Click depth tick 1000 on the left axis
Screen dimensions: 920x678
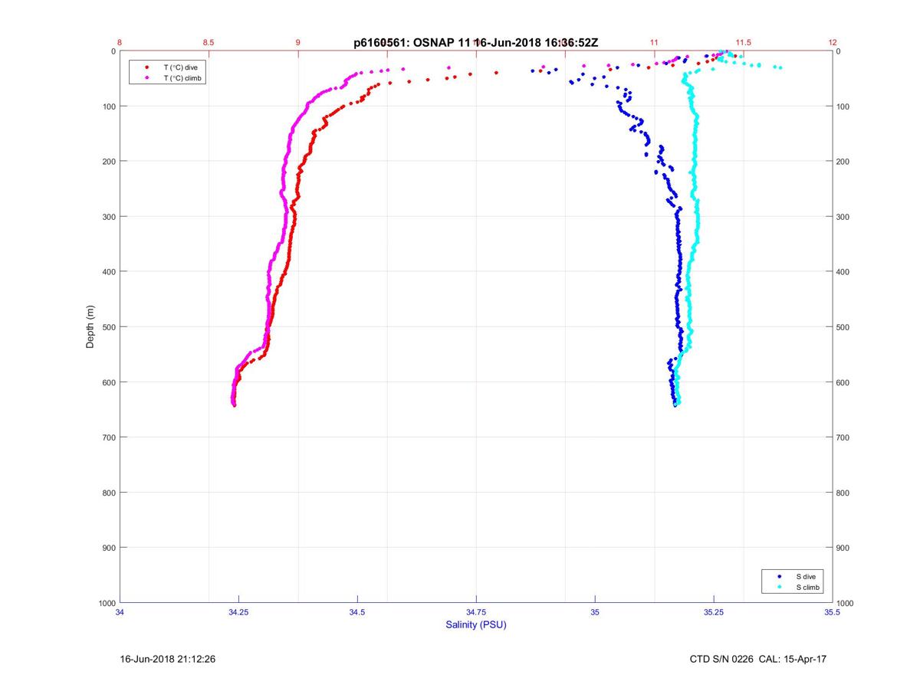point(106,603)
